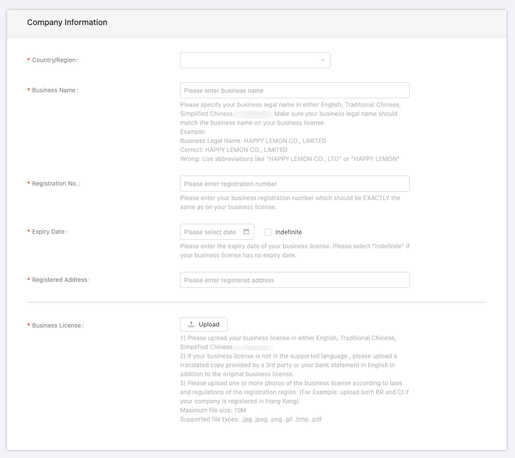Click the "Business License" field label
This screenshot has width=515, height=458.
tap(57, 326)
